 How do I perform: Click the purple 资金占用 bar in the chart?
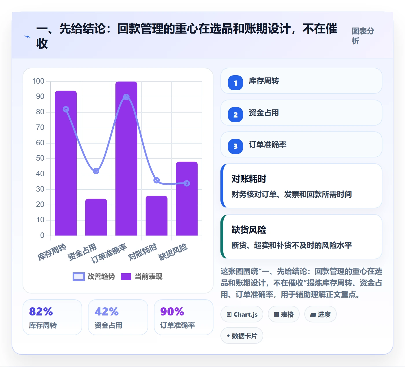(x=96, y=217)
